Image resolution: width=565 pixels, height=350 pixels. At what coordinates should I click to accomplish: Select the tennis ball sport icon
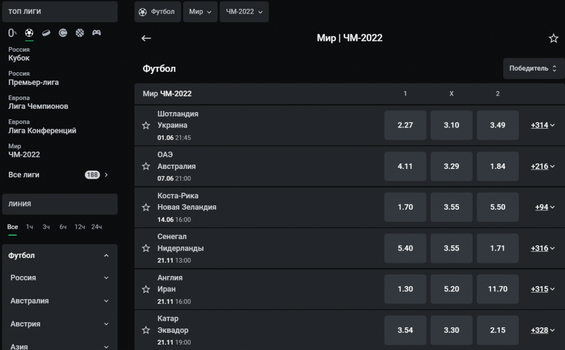[x=63, y=33]
